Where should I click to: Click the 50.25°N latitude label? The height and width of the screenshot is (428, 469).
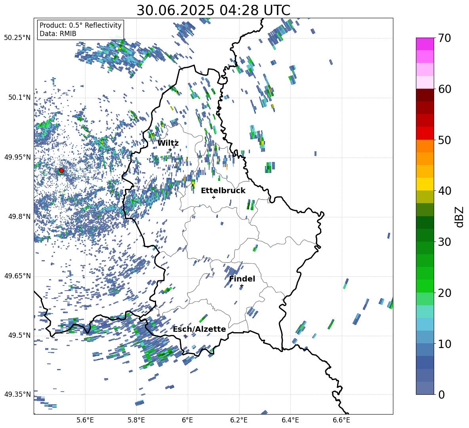pyautogui.click(x=17, y=38)
